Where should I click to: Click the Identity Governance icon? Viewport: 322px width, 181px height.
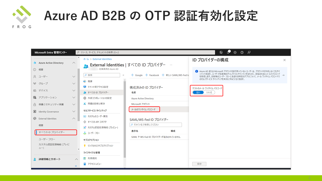(35, 112)
